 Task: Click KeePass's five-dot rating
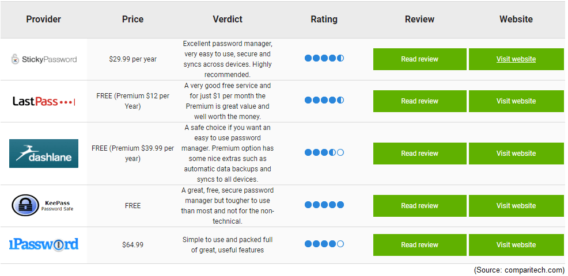point(324,205)
